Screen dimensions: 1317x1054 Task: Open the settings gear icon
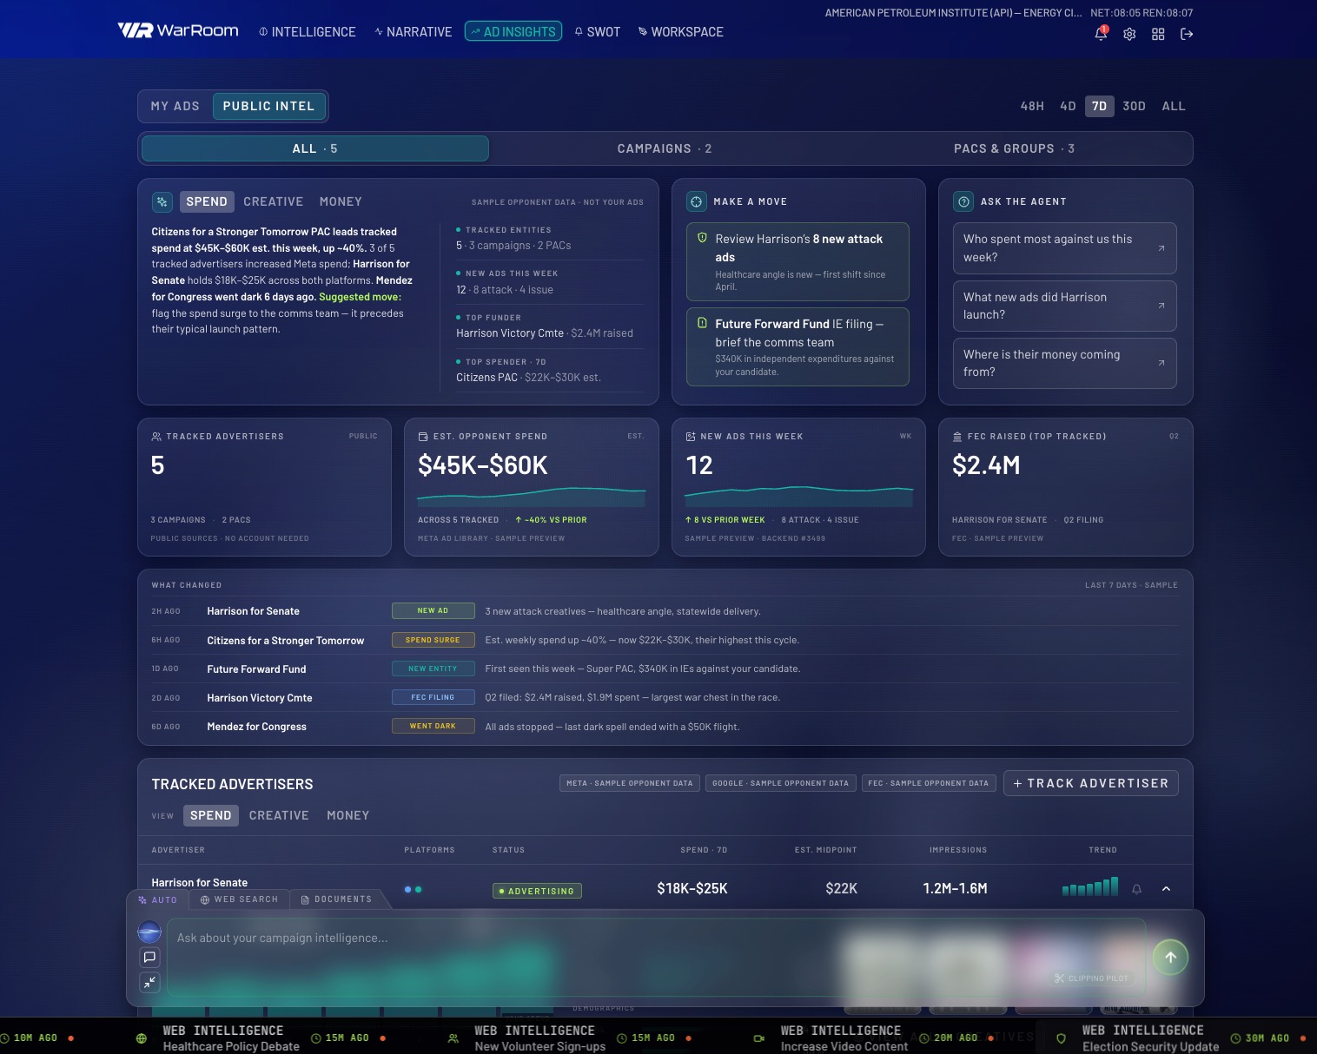[x=1129, y=34]
